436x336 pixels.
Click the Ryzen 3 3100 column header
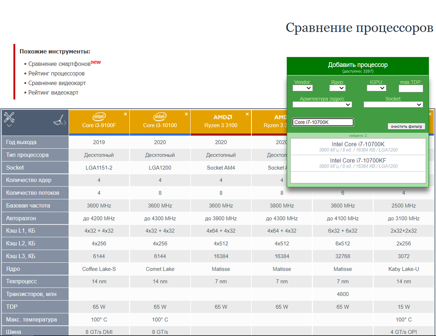coord(221,125)
